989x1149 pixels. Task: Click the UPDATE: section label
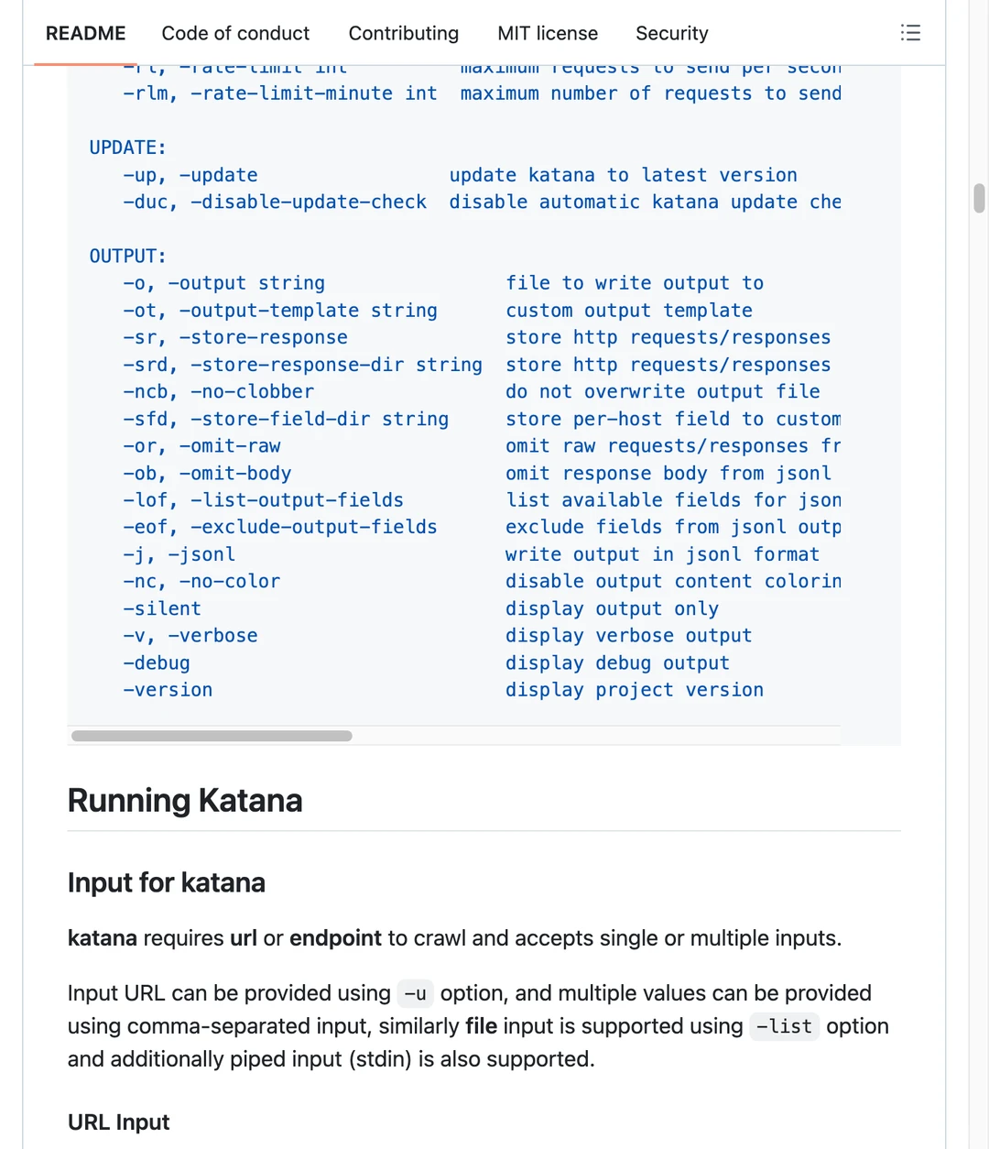tap(128, 148)
